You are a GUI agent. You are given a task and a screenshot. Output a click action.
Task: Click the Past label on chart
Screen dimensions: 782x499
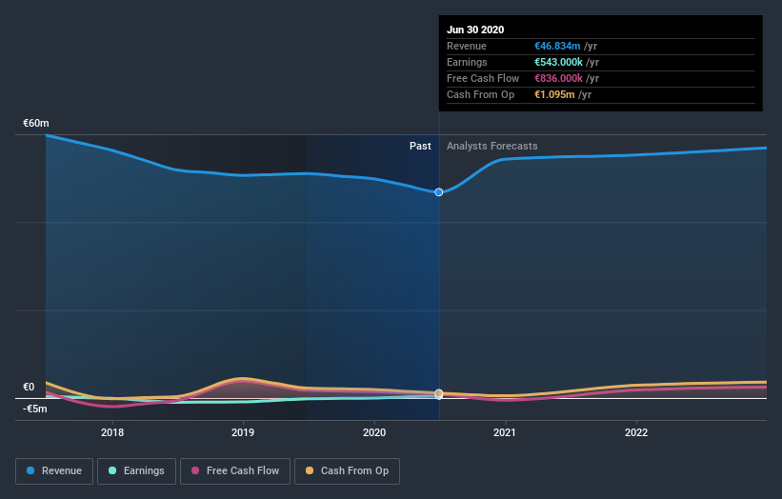click(420, 146)
